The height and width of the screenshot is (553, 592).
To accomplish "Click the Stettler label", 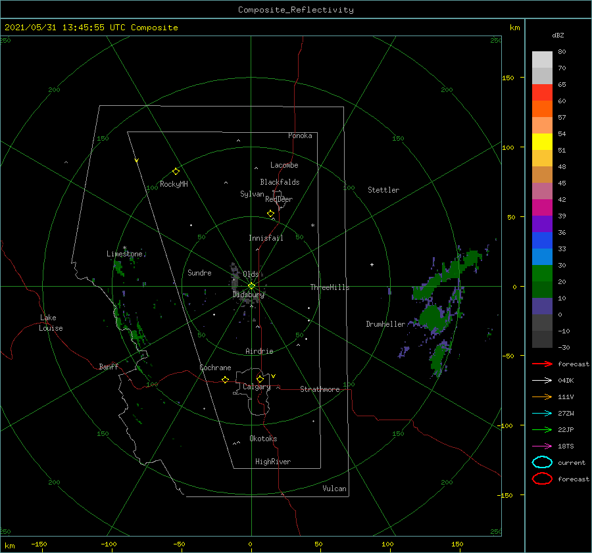I will click(x=383, y=190).
